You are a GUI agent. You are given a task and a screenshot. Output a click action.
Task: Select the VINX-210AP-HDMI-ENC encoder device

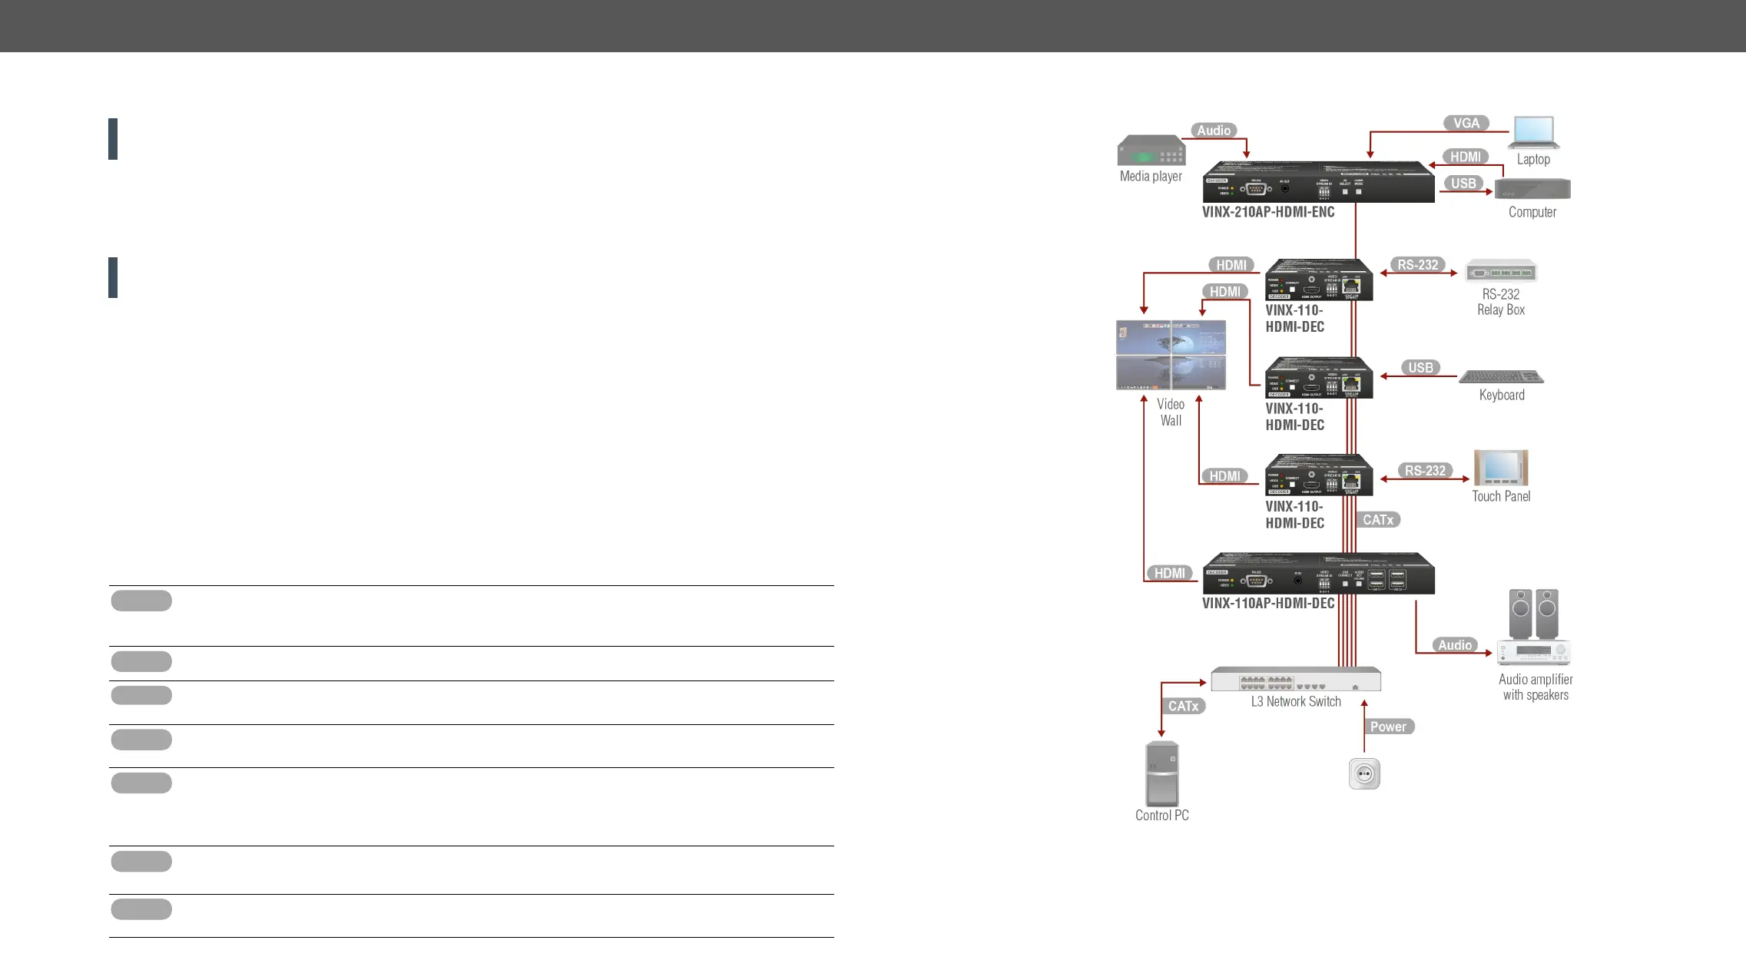click(1318, 183)
